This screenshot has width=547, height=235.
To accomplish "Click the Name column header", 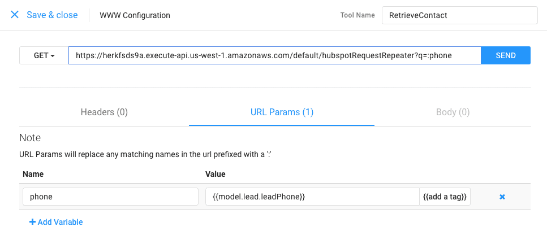I will [33, 175].
